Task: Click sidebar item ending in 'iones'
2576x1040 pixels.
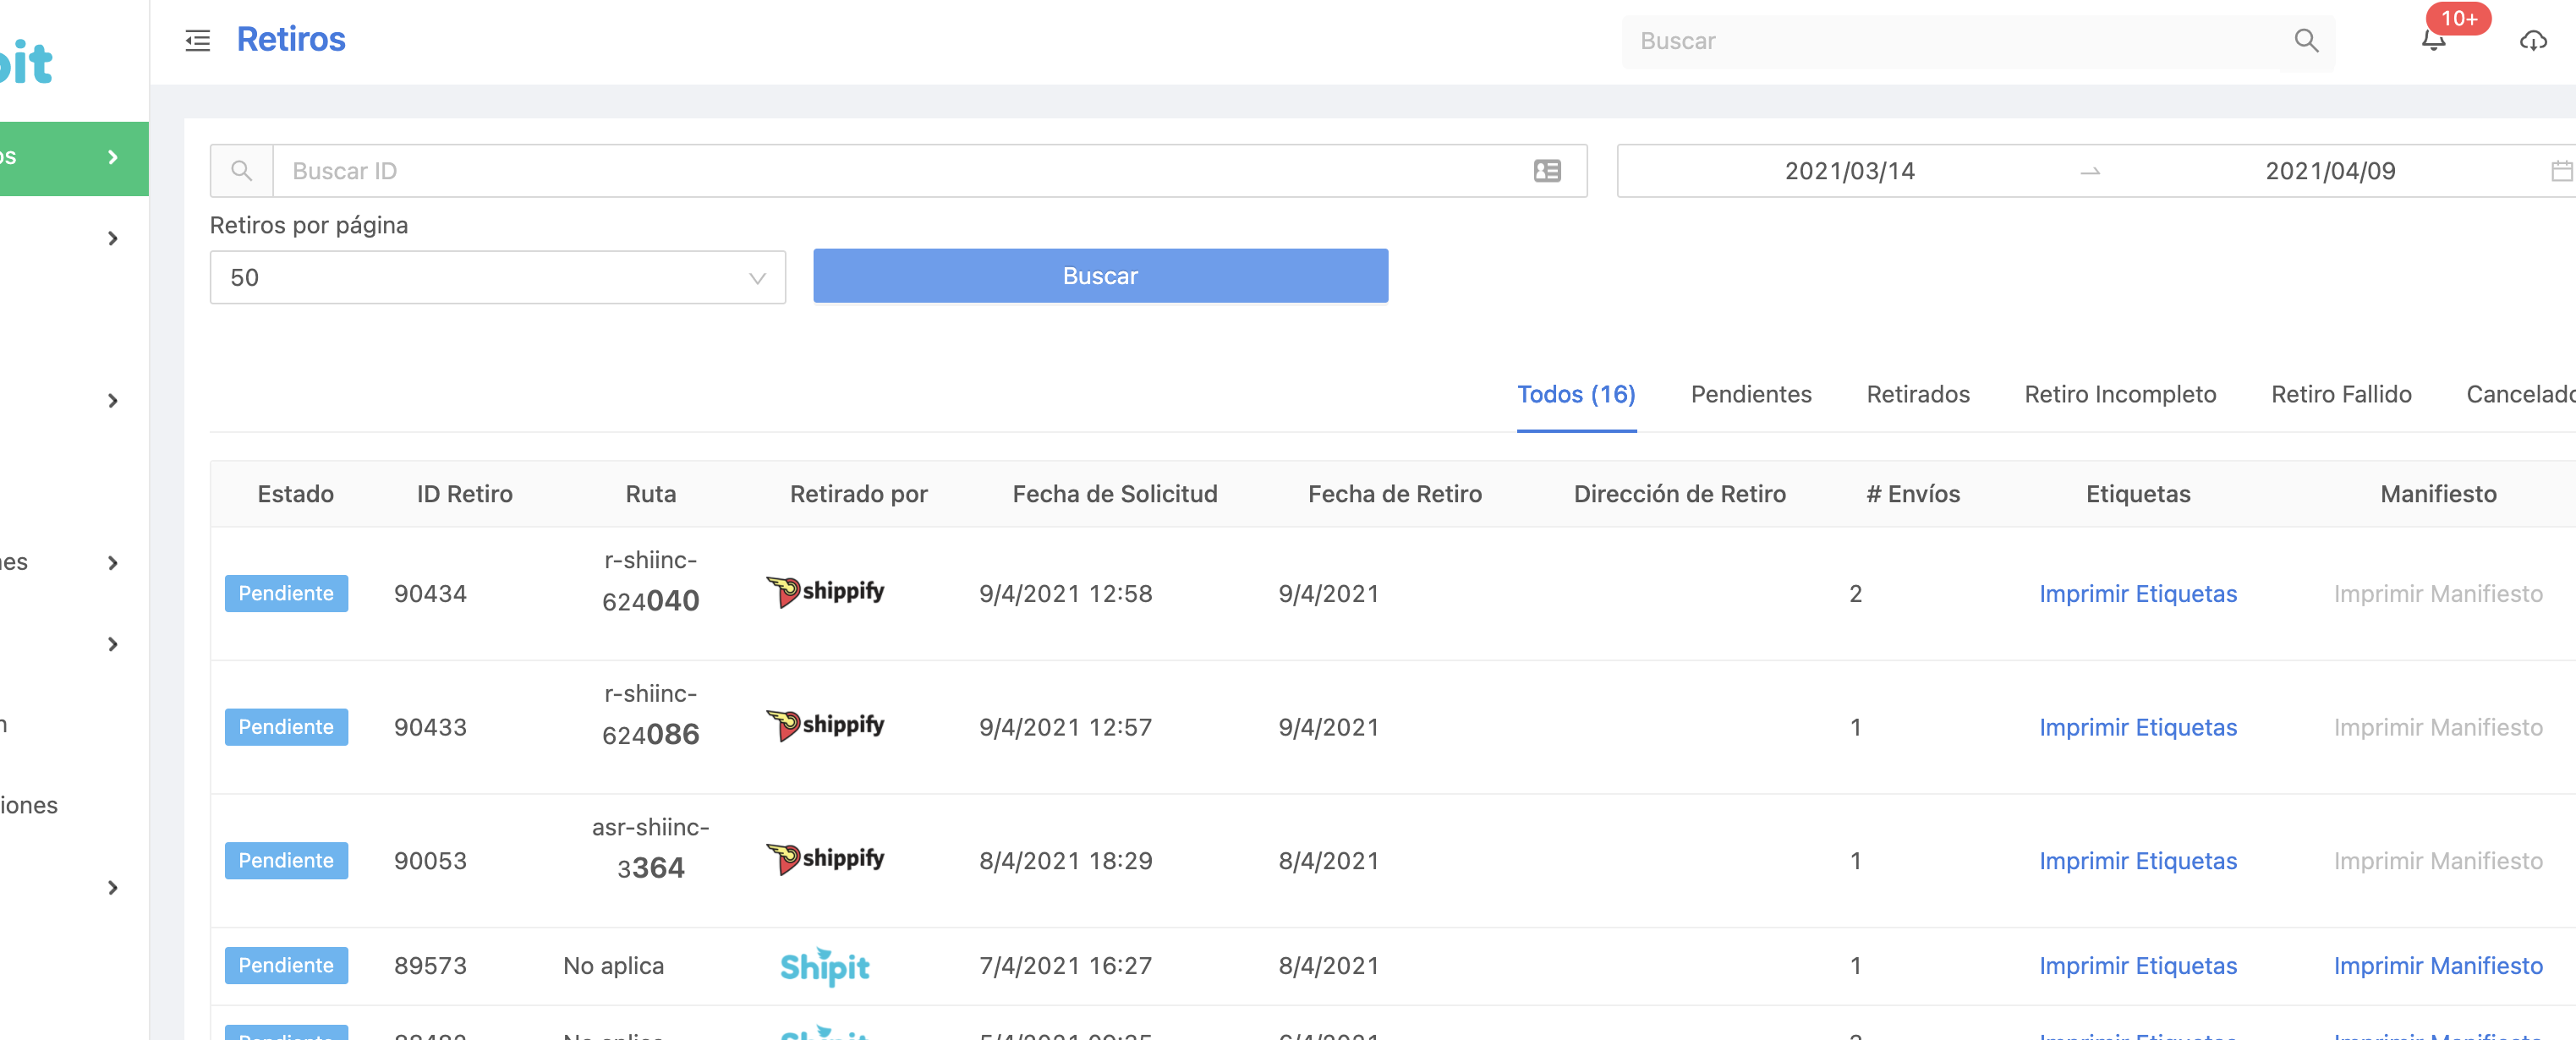Action: [x=29, y=806]
